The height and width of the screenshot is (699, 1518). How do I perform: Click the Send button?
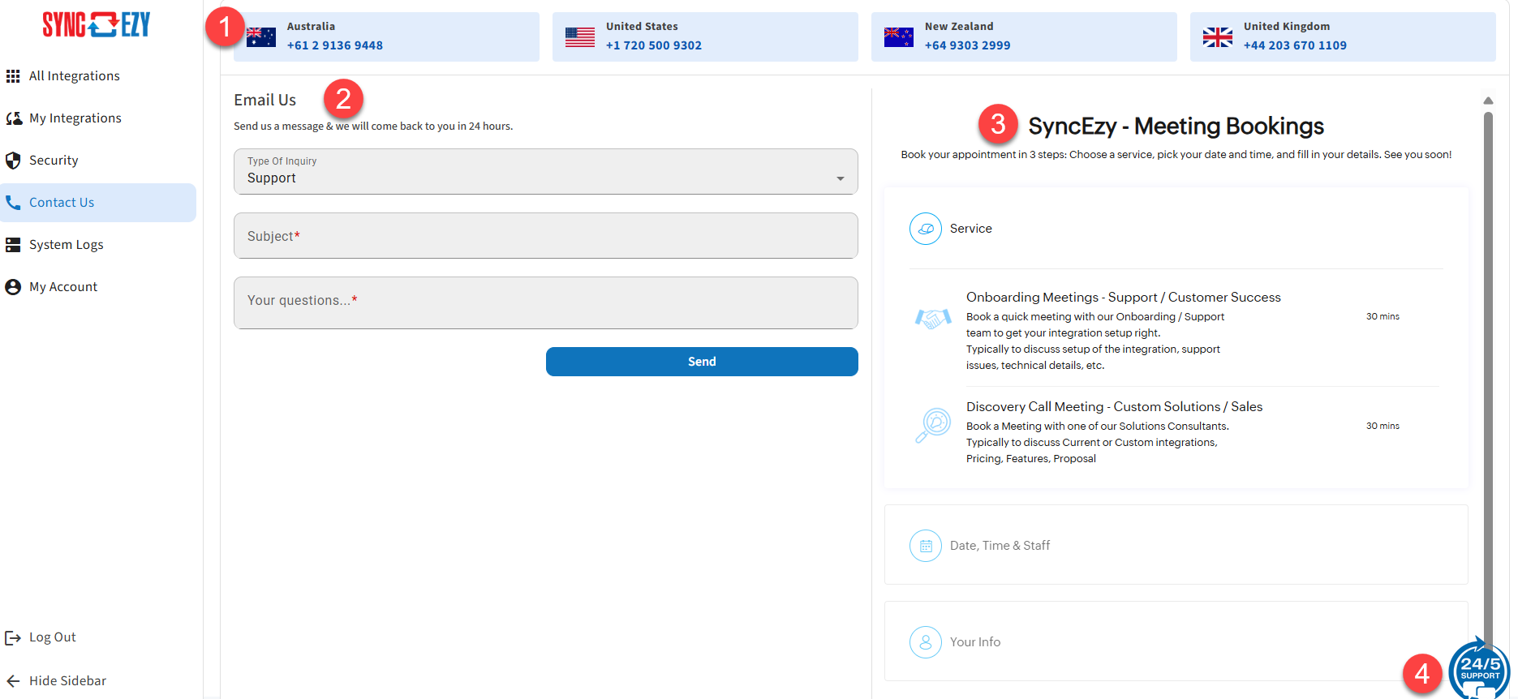click(x=702, y=362)
